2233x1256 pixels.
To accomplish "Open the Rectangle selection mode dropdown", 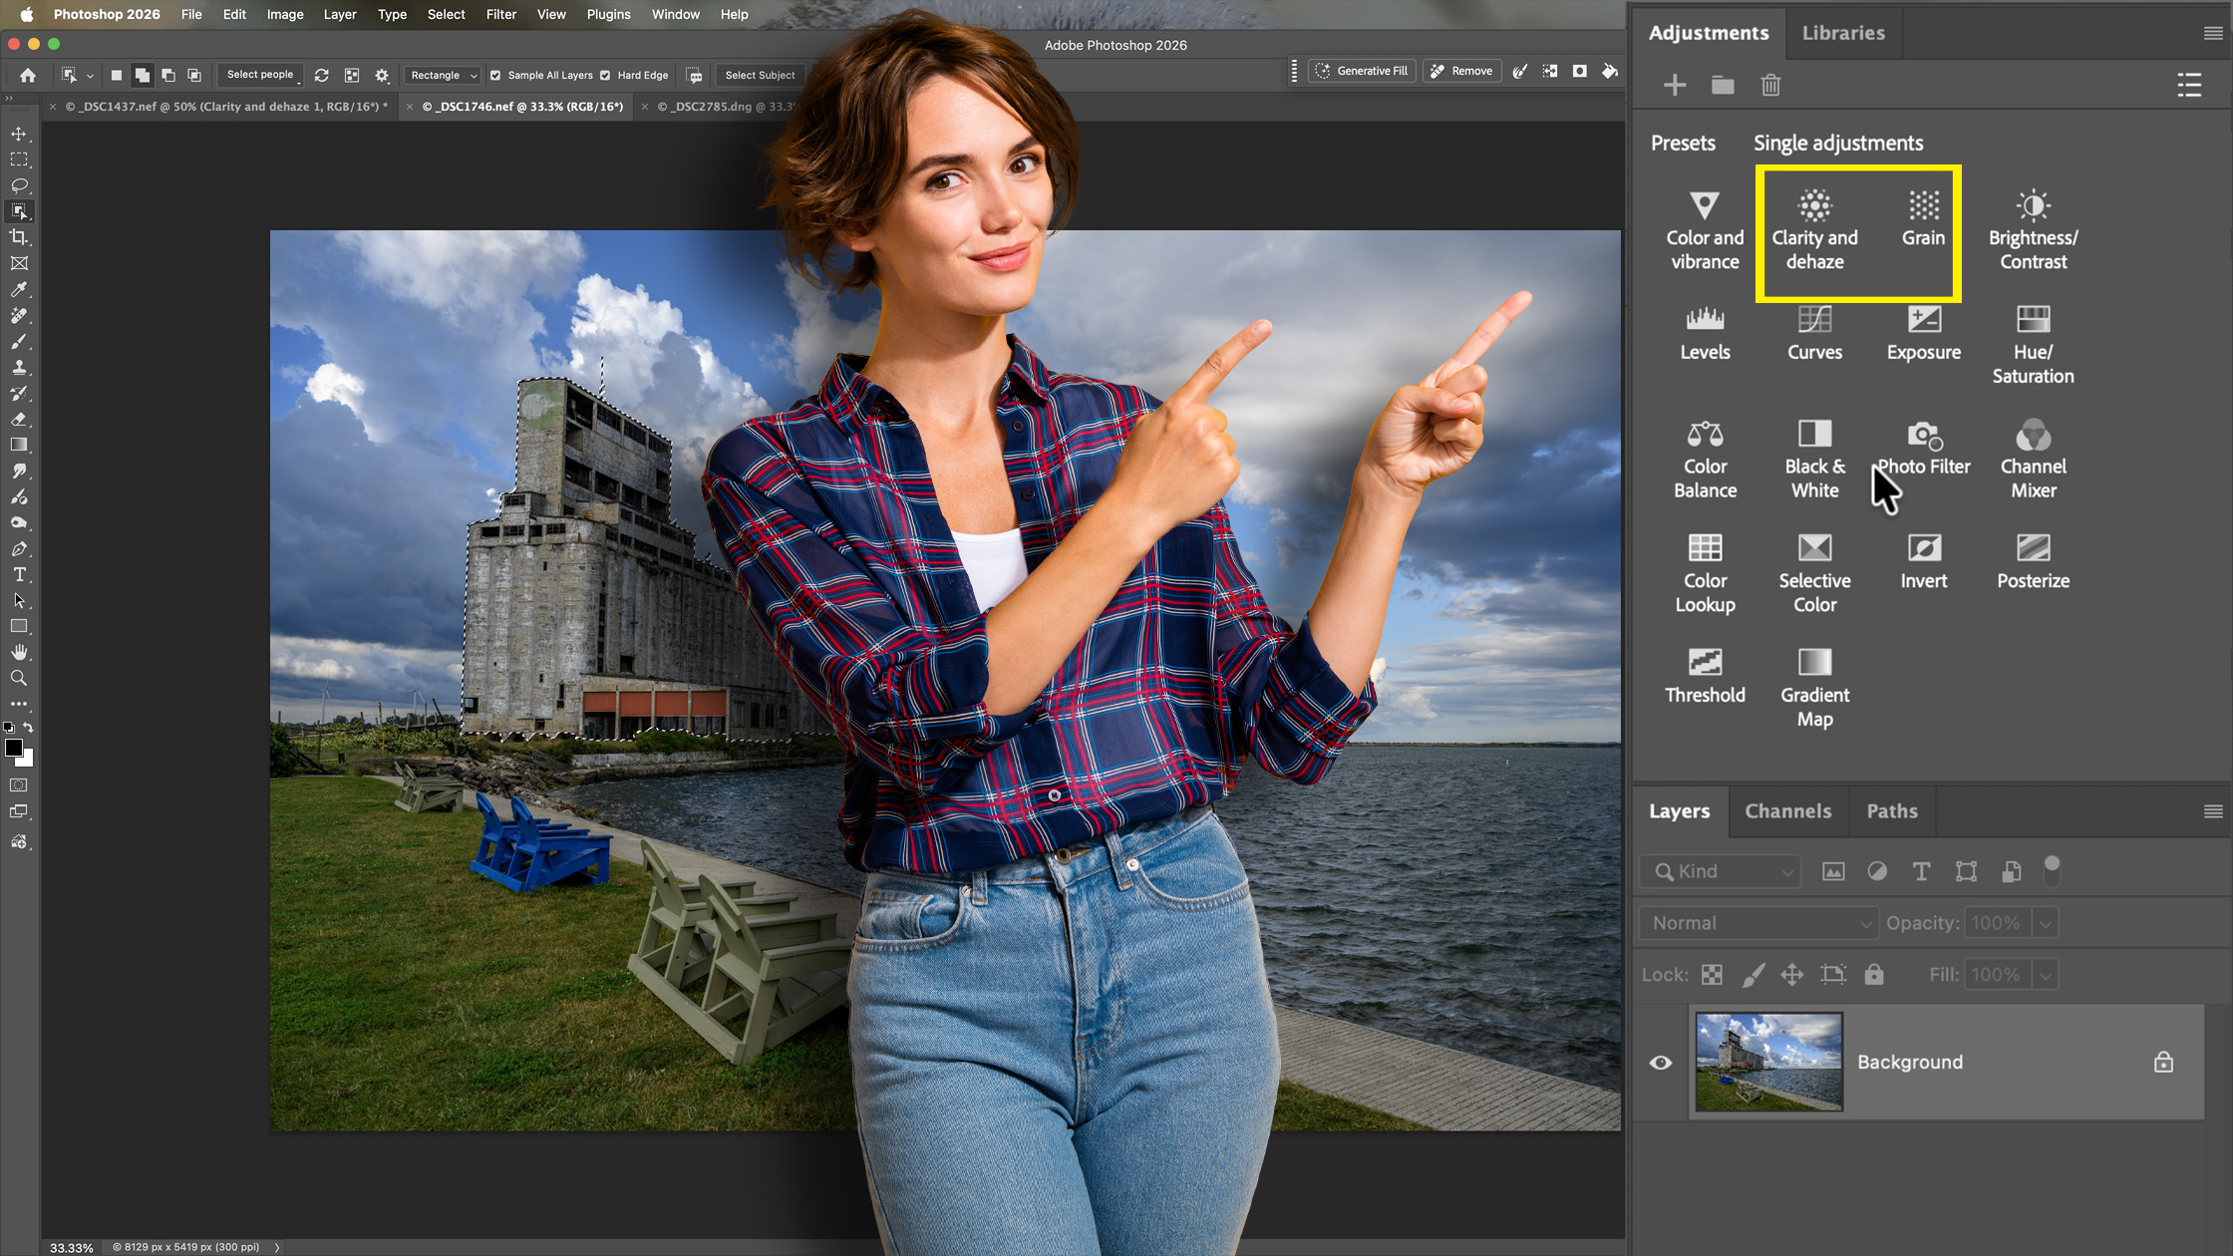I will (442, 75).
